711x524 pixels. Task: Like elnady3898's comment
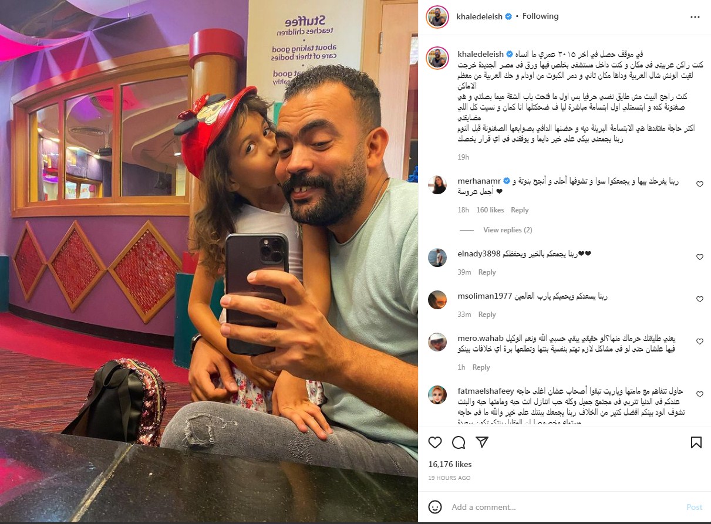click(x=699, y=257)
